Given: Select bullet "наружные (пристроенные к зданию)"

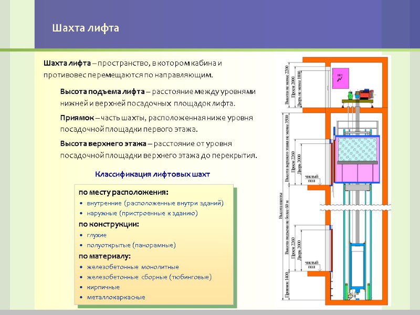Looking at the screenshot, I should pos(142,214).
